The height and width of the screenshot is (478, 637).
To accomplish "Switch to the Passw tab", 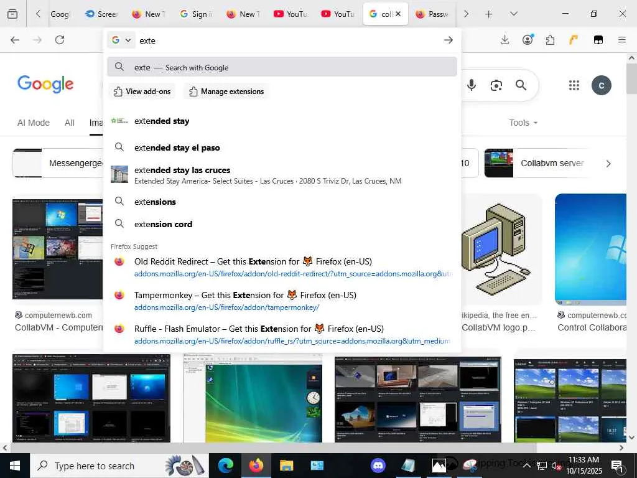I will [x=432, y=14].
